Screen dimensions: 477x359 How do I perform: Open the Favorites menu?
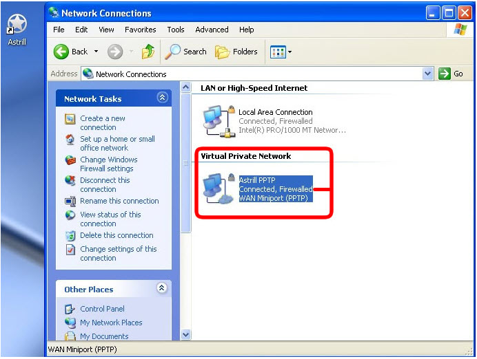coord(140,30)
